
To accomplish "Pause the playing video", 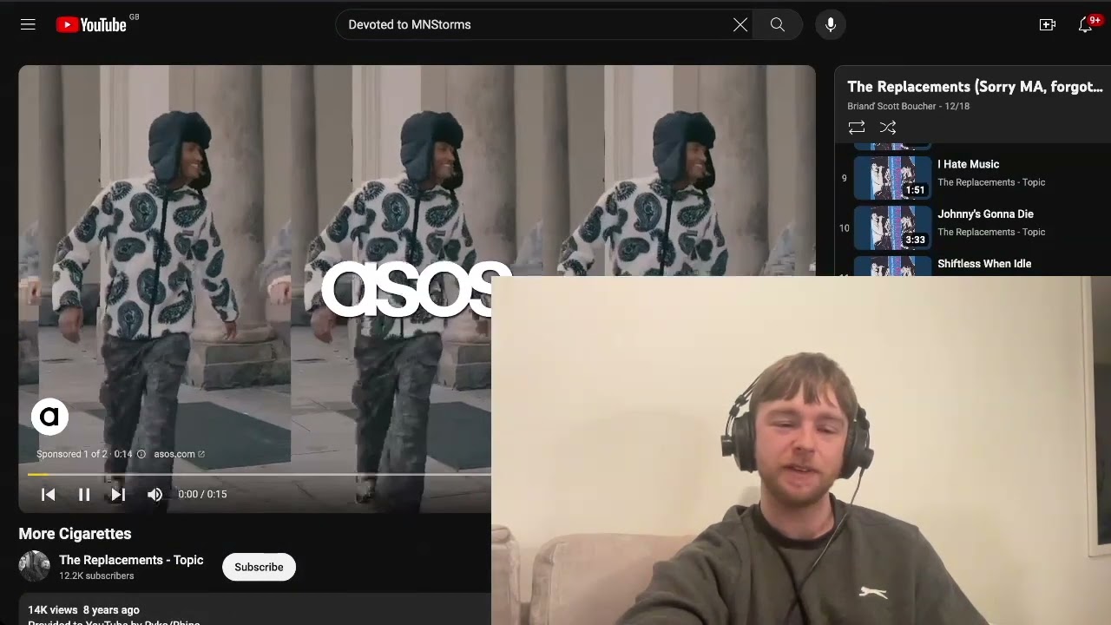I will click(84, 494).
